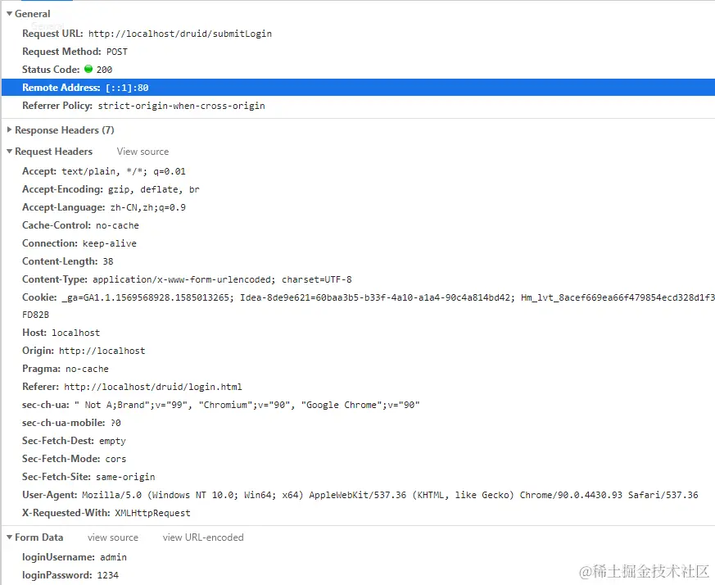715x585 pixels.
Task: Click view URL-encoded in Form Data
Action: point(203,537)
